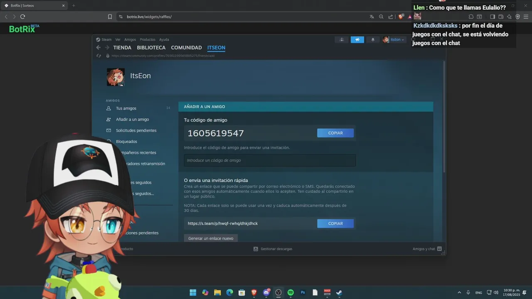The image size is (532, 299).
Task: Click the ItsEon profile name
Action: coord(140,76)
